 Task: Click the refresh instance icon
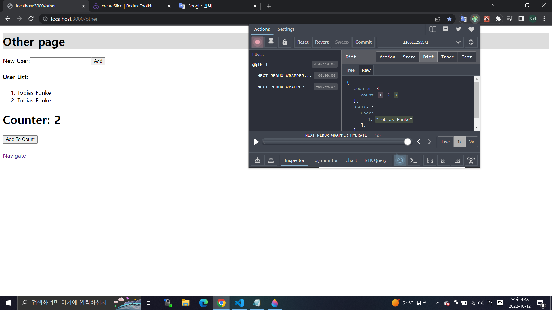[x=471, y=42]
